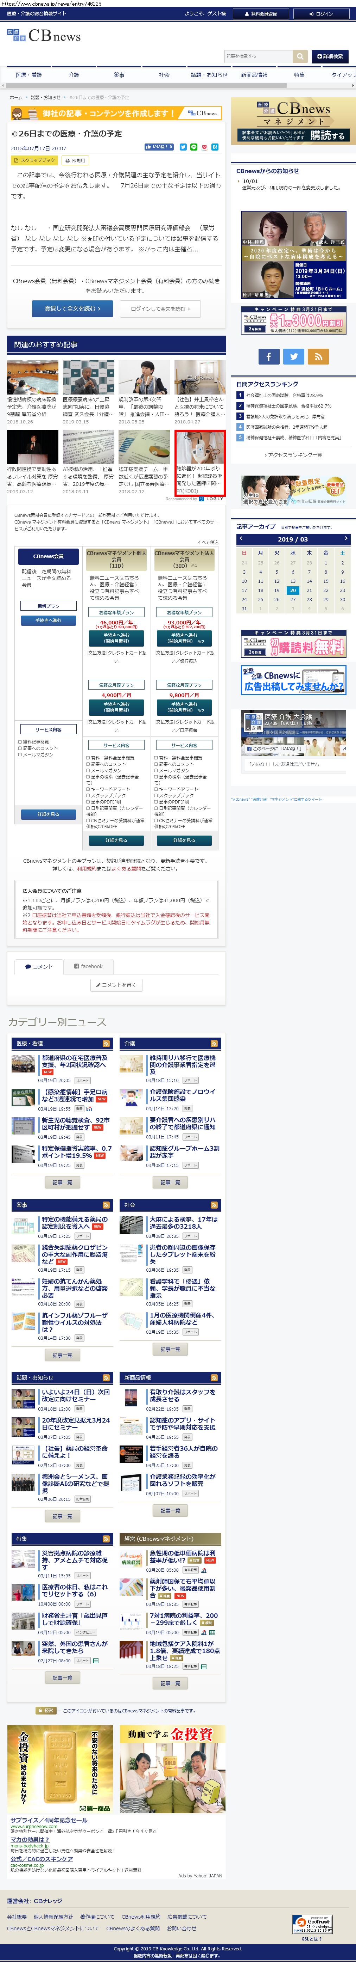The image size is (356, 1962).
Task: Open the 詳細検索 advanced search button
Action: [329, 56]
